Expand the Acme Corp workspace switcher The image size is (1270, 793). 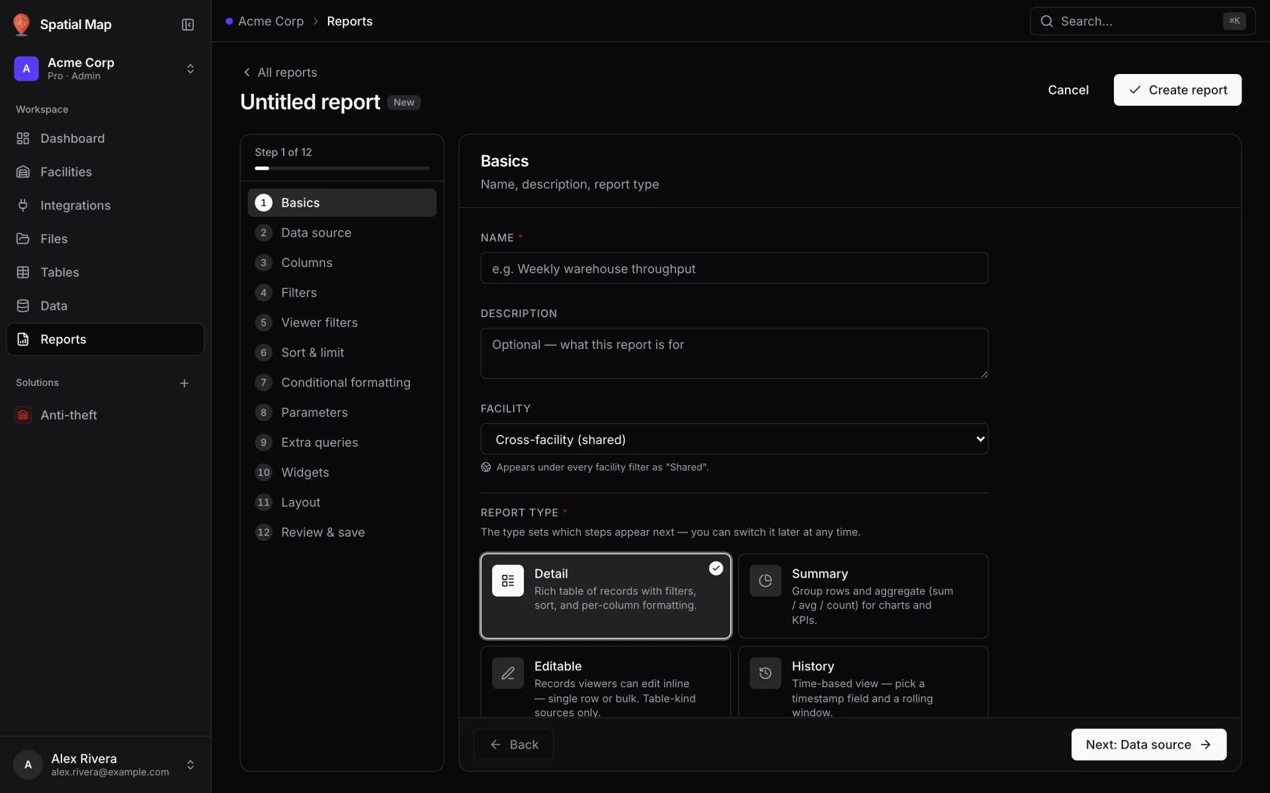click(x=106, y=69)
